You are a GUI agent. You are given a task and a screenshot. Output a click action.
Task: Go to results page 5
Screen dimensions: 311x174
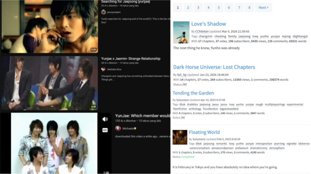click(x=219, y=7)
